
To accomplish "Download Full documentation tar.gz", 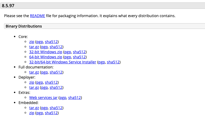I will coord(34,72).
